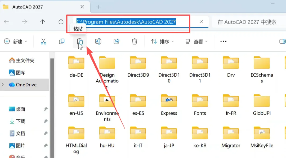Select the ja-JP folder
Screen dimensions: 286x158
coord(169,137)
